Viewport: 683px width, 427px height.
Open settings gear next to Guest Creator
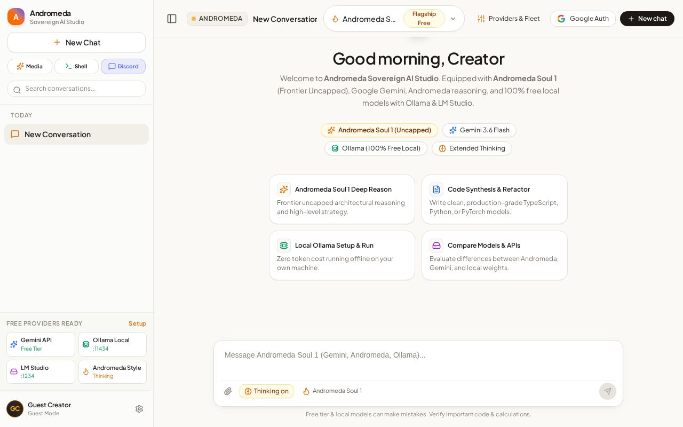tap(139, 409)
